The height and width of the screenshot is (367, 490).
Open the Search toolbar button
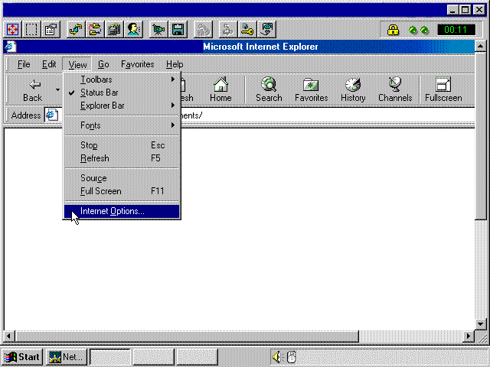(x=269, y=90)
